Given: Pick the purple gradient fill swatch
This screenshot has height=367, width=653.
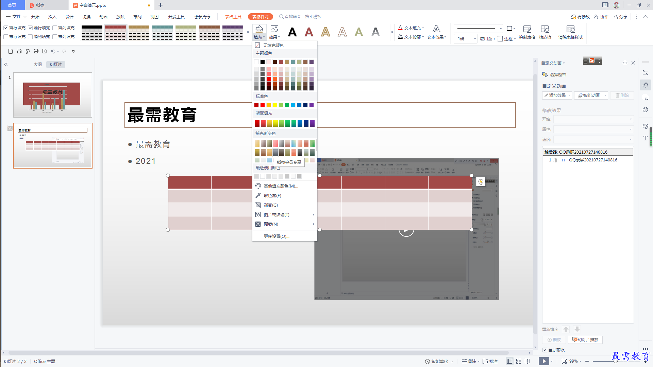Looking at the screenshot, I should click(312, 123).
